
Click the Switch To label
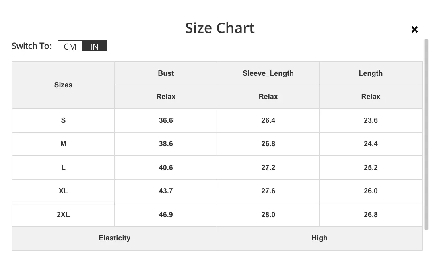[x=32, y=46]
